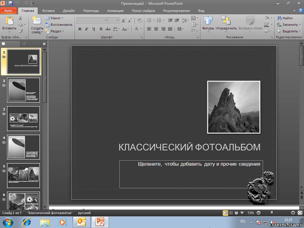This screenshot has width=304, height=228.
Task: Click the zoom slider handle
Action: coord(272,213)
